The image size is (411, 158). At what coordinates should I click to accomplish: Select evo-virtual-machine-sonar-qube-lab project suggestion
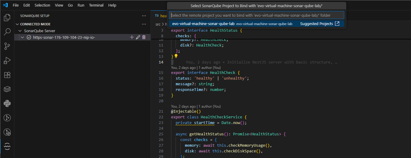[256, 24]
